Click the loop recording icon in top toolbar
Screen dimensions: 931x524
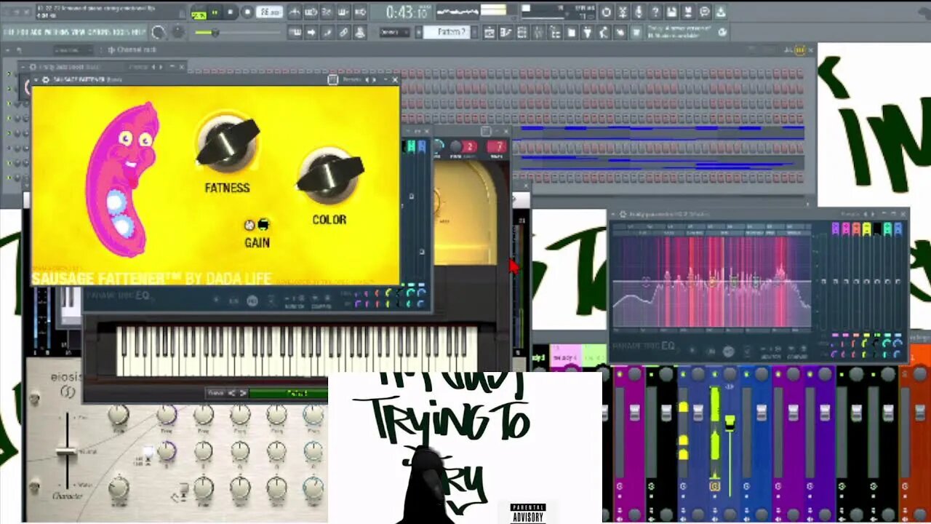point(360,12)
